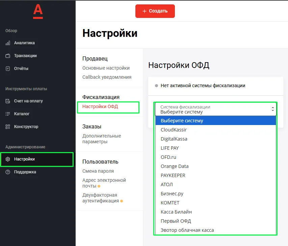288x246 pixels.
Task: Open Аналитика in the sidebar
Action: point(24,43)
